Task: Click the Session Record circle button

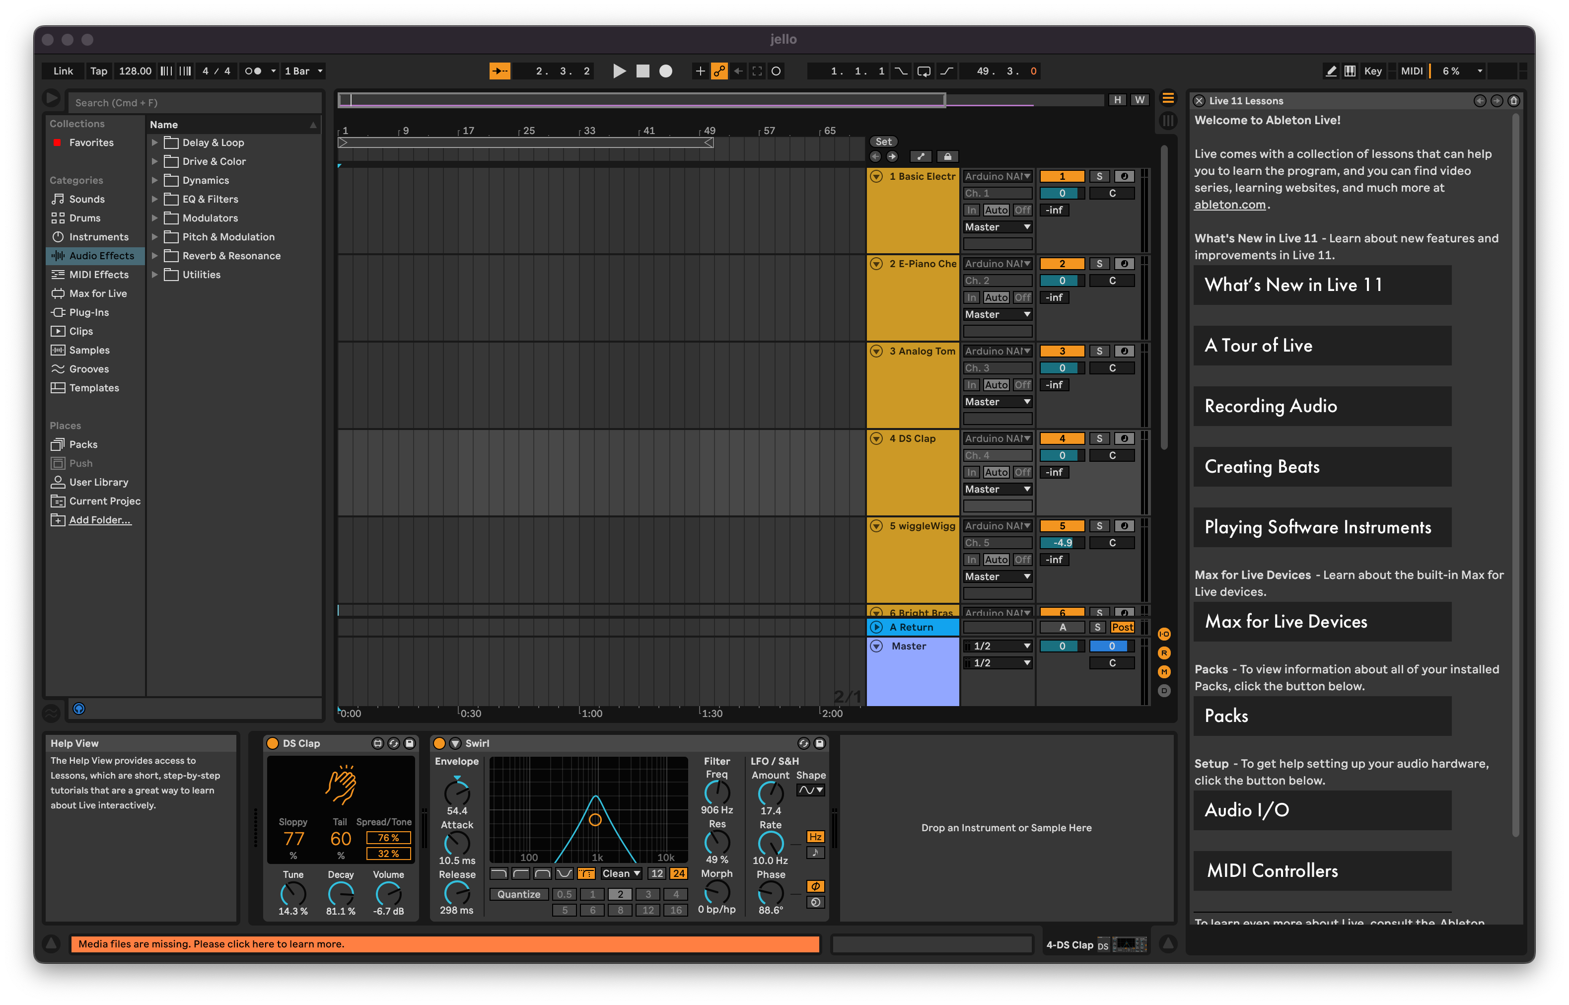Action: [776, 71]
